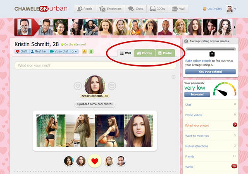The height and width of the screenshot is (174, 248).
Task: Expand the account menu arrow beside the avatar
Action: 235,9
